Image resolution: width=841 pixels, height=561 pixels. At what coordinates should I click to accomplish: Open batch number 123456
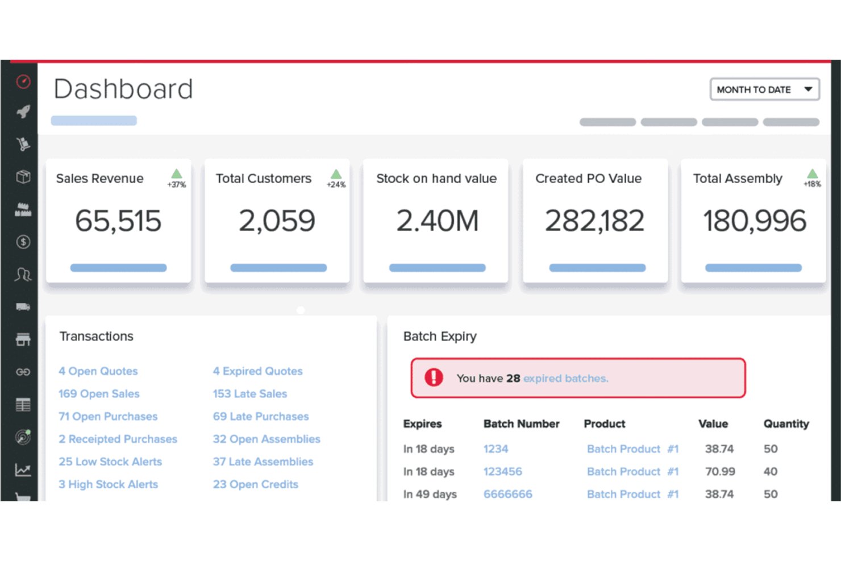[503, 472]
